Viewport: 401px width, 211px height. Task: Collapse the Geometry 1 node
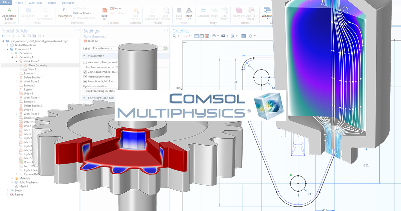pyautogui.click(x=12, y=57)
